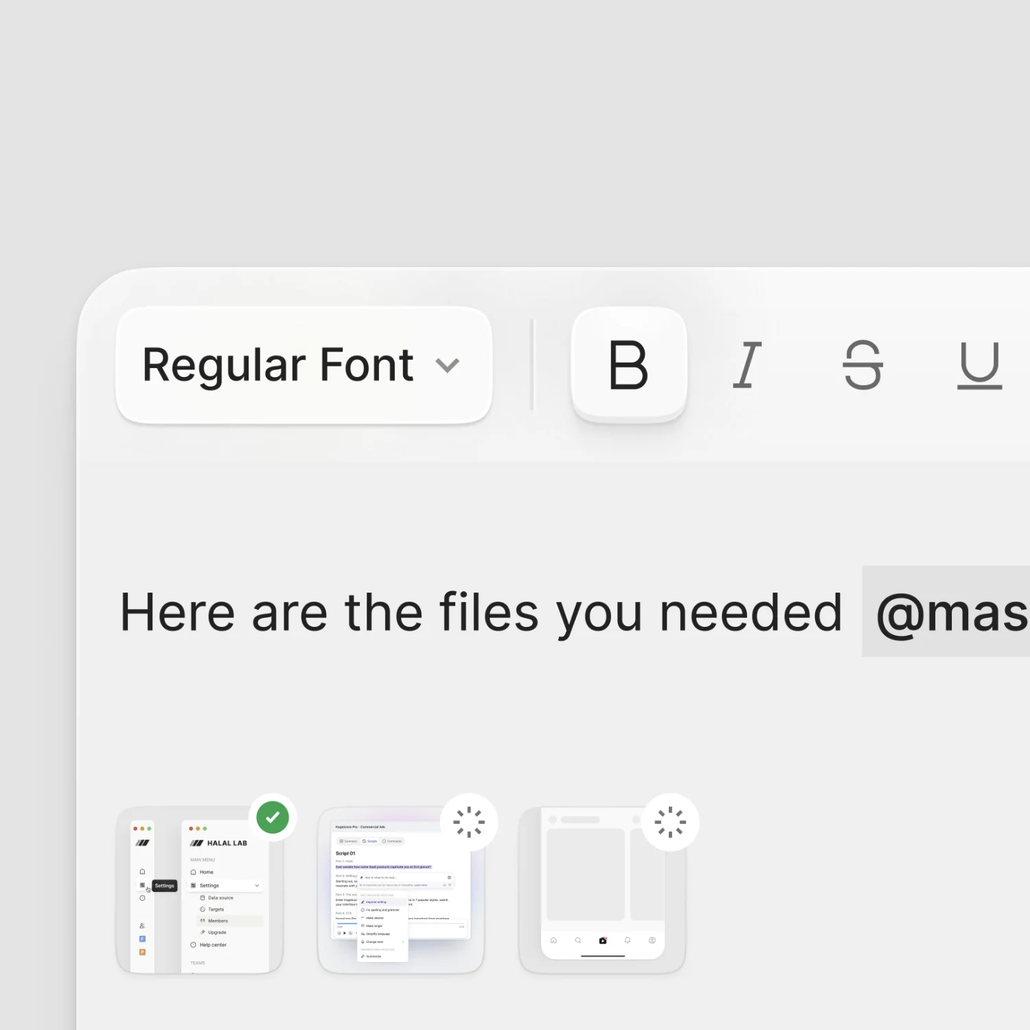Open the Script 01 attachment thumbnail
Image resolution: width=1030 pixels, height=1030 pixels.
tap(401, 890)
